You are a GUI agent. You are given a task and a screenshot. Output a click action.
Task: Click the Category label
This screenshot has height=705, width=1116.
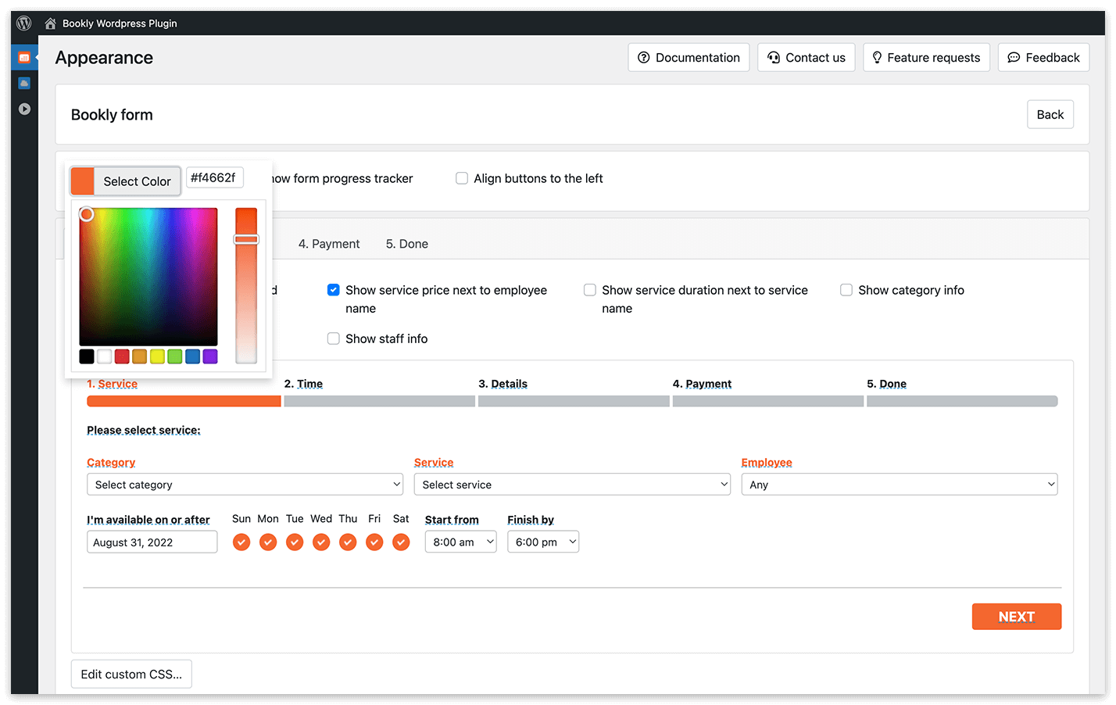tap(111, 463)
